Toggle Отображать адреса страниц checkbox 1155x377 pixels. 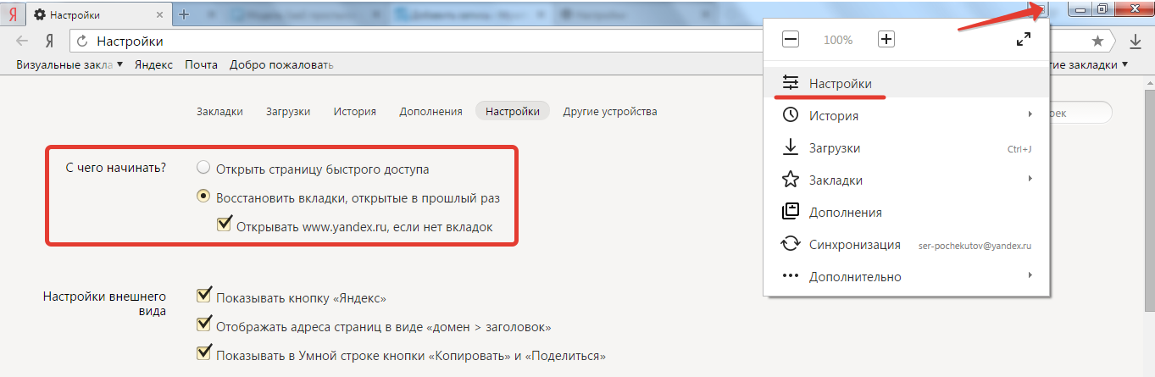coord(203,324)
